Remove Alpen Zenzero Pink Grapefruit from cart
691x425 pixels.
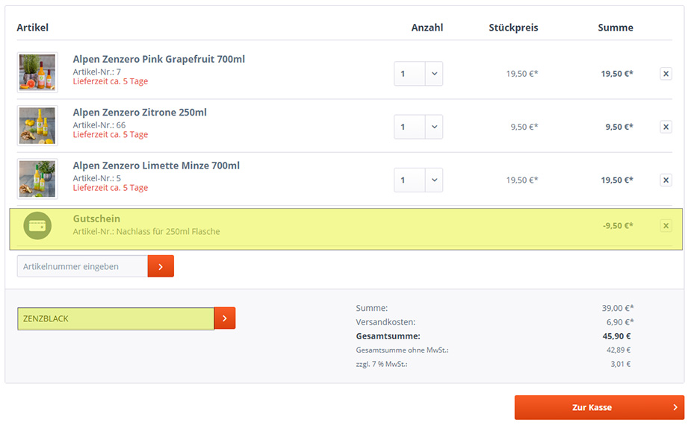click(666, 74)
